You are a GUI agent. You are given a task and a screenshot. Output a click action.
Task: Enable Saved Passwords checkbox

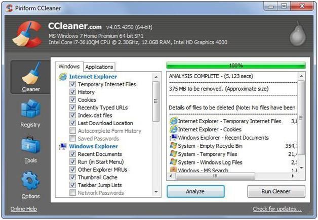pyautogui.click(x=72, y=138)
